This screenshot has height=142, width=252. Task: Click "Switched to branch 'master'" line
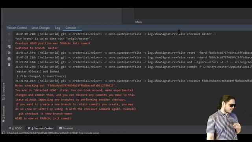click(37, 48)
